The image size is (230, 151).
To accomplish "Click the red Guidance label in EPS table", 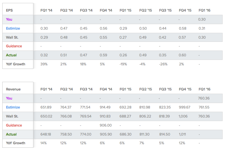I will [x=14, y=46].
